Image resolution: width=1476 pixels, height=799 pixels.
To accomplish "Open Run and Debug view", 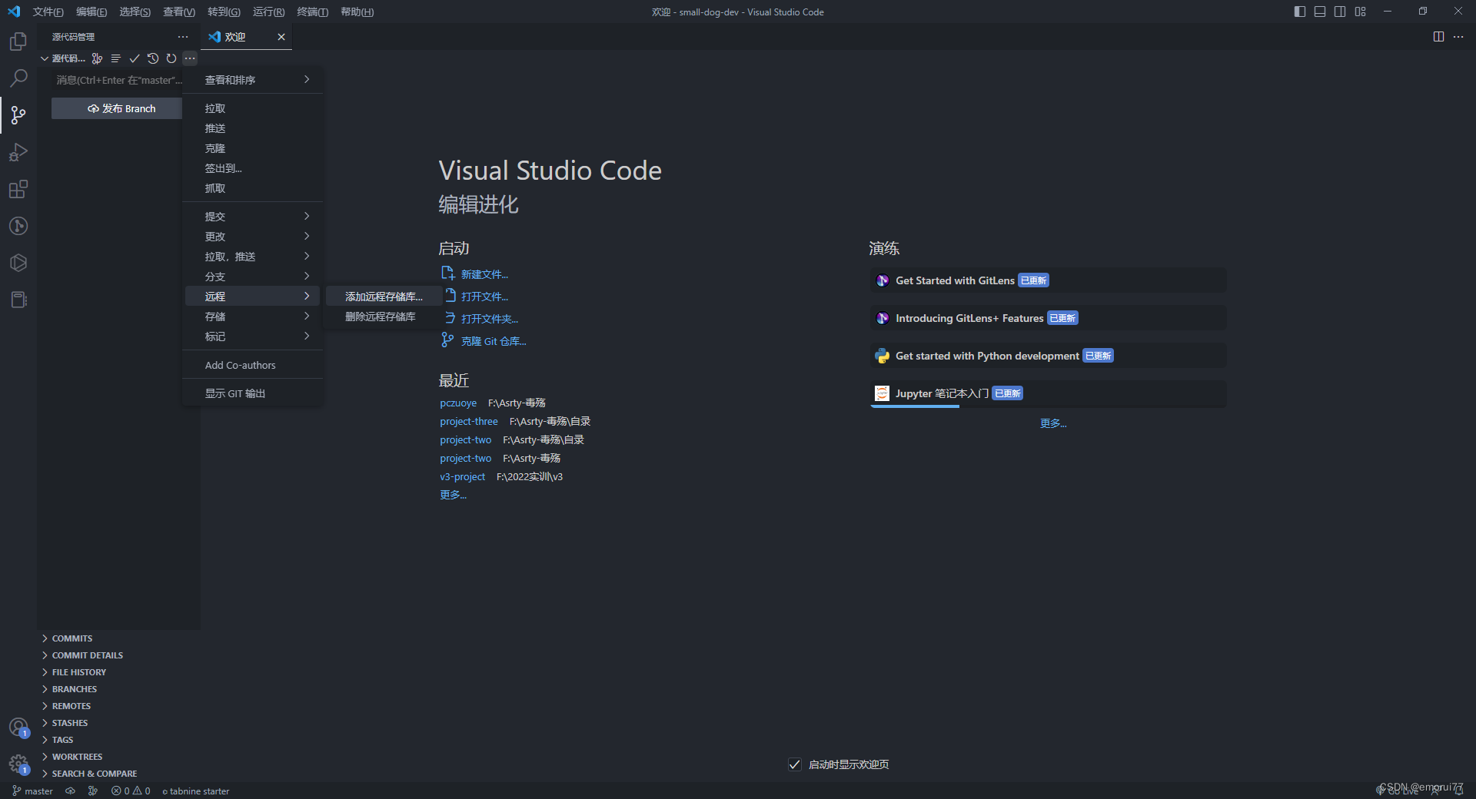I will click(x=18, y=152).
